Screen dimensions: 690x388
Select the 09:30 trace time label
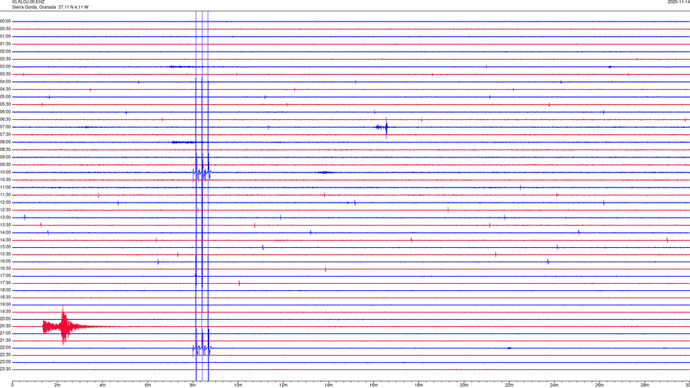(6, 165)
